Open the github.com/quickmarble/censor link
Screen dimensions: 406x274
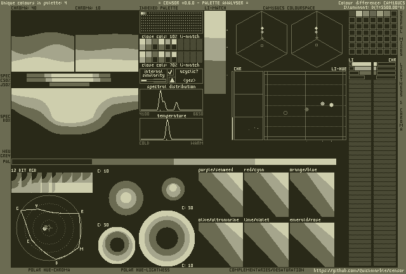click(358, 270)
